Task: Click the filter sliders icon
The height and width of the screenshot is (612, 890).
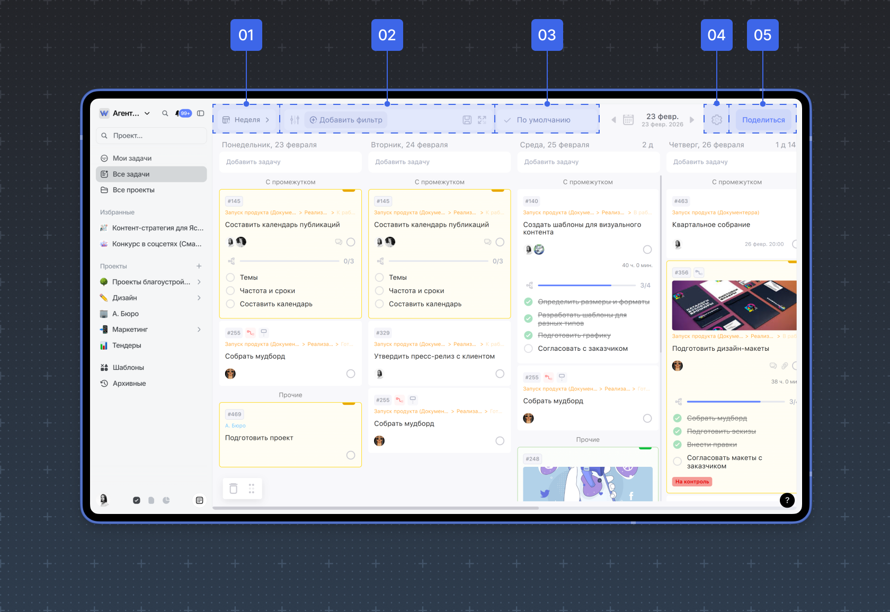Action: pyautogui.click(x=295, y=120)
